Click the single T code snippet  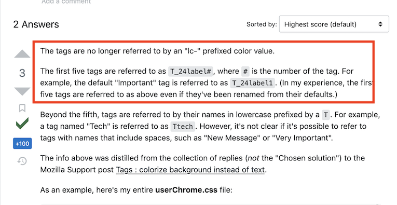tap(325, 115)
